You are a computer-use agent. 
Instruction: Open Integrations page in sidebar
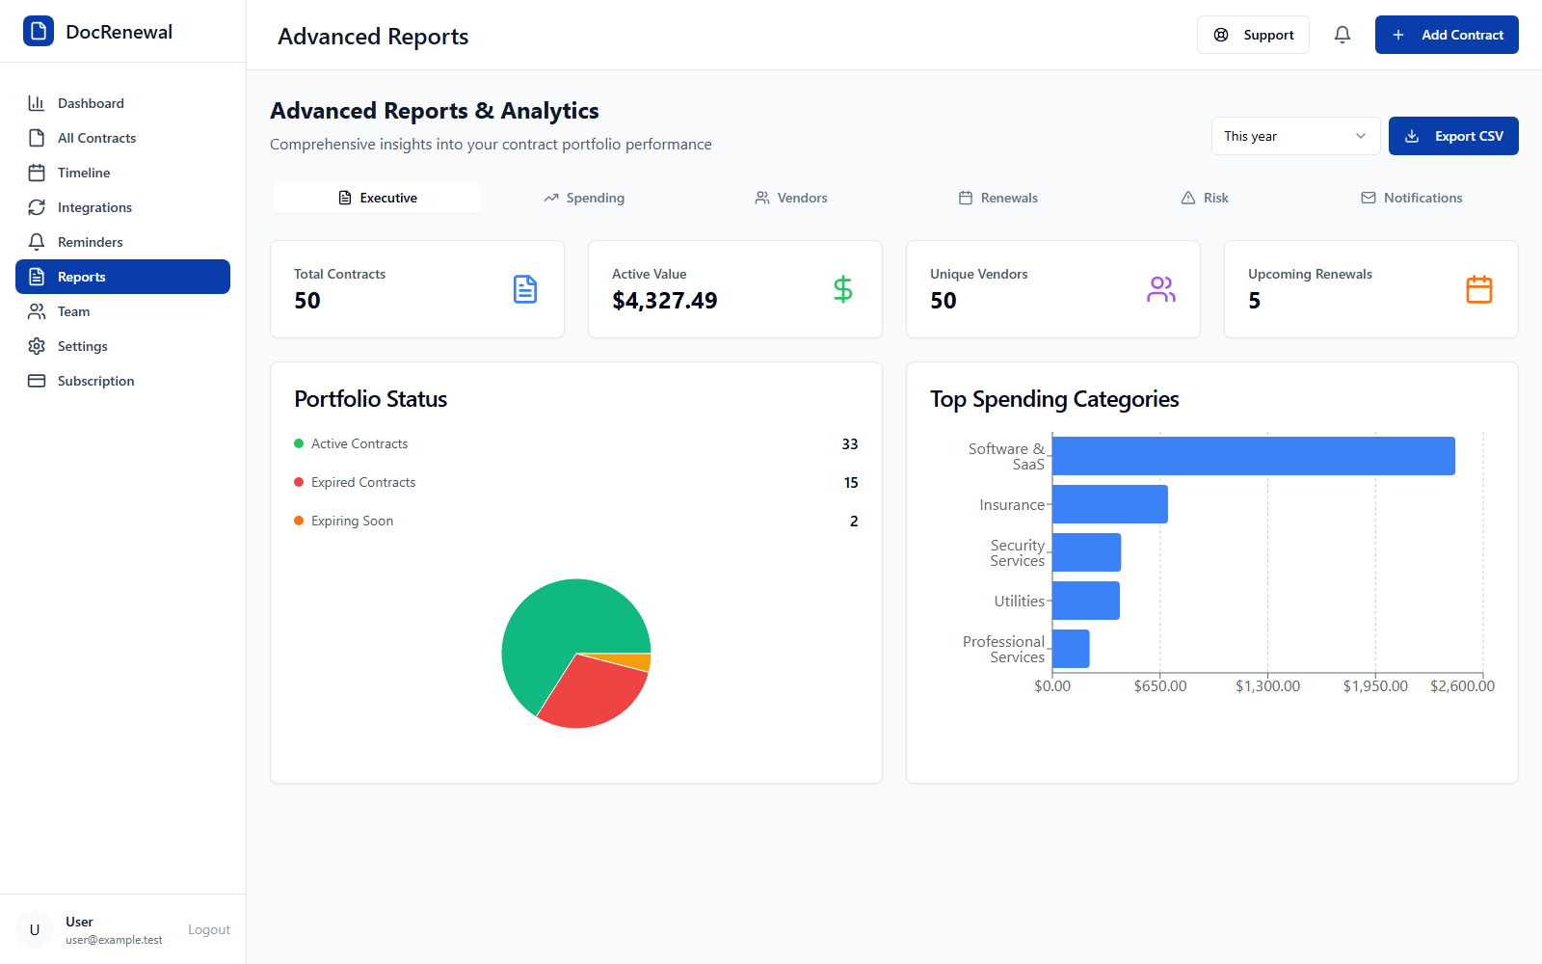[122, 207]
